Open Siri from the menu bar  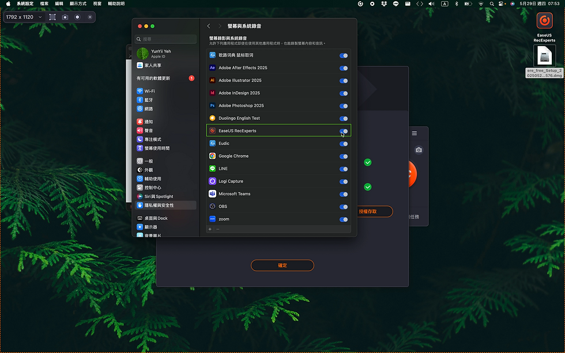coord(512,3)
